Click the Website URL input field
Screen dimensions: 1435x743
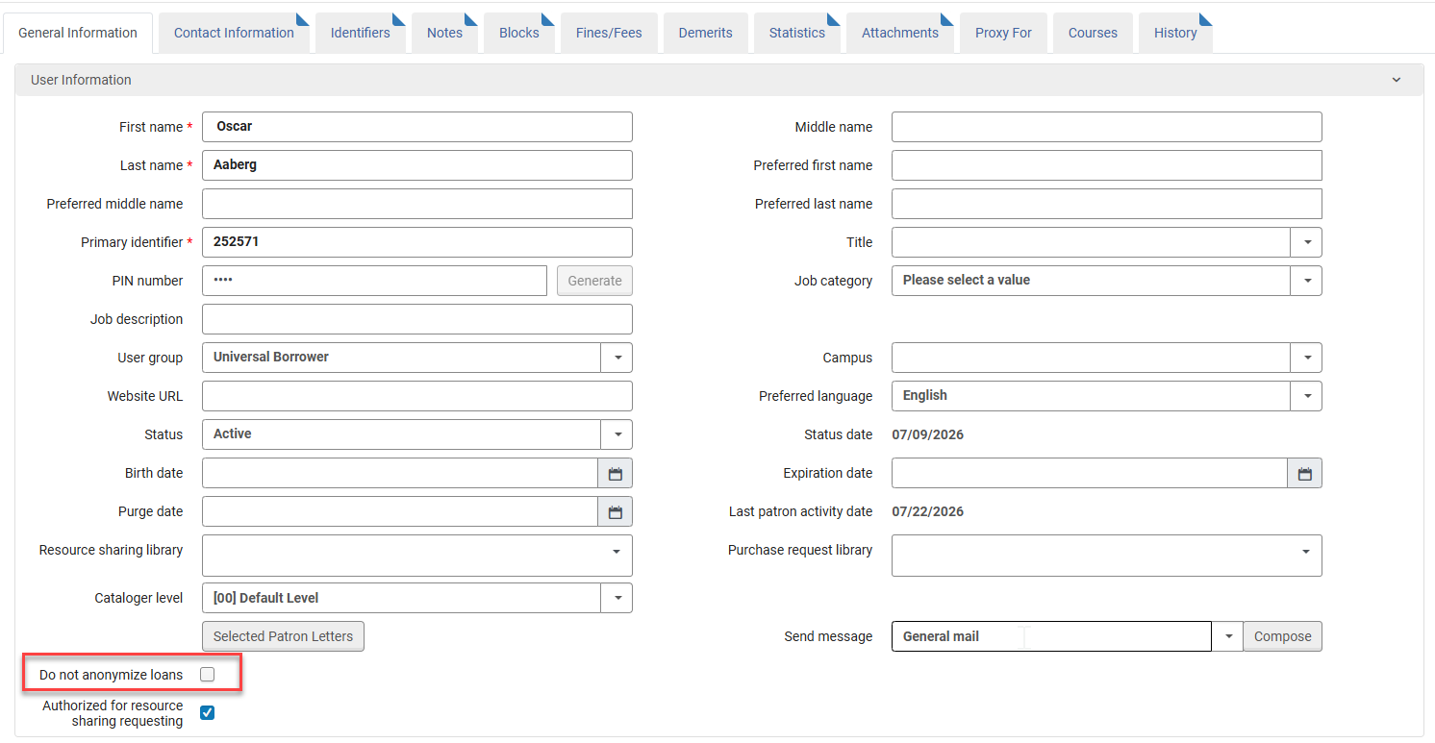pos(417,396)
